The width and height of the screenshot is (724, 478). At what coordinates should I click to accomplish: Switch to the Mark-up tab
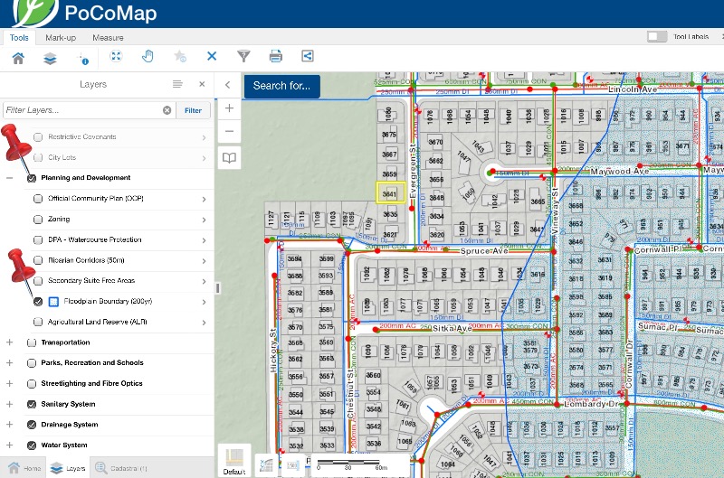click(61, 37)
